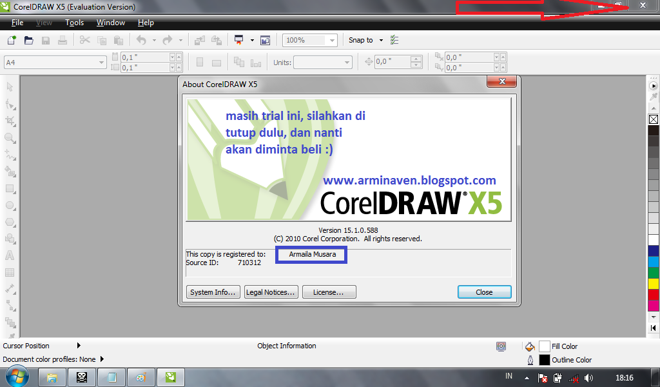The image size is (660, 387).
Task: Open Windows Explorer from taskbar
Action: click(52, 377)
